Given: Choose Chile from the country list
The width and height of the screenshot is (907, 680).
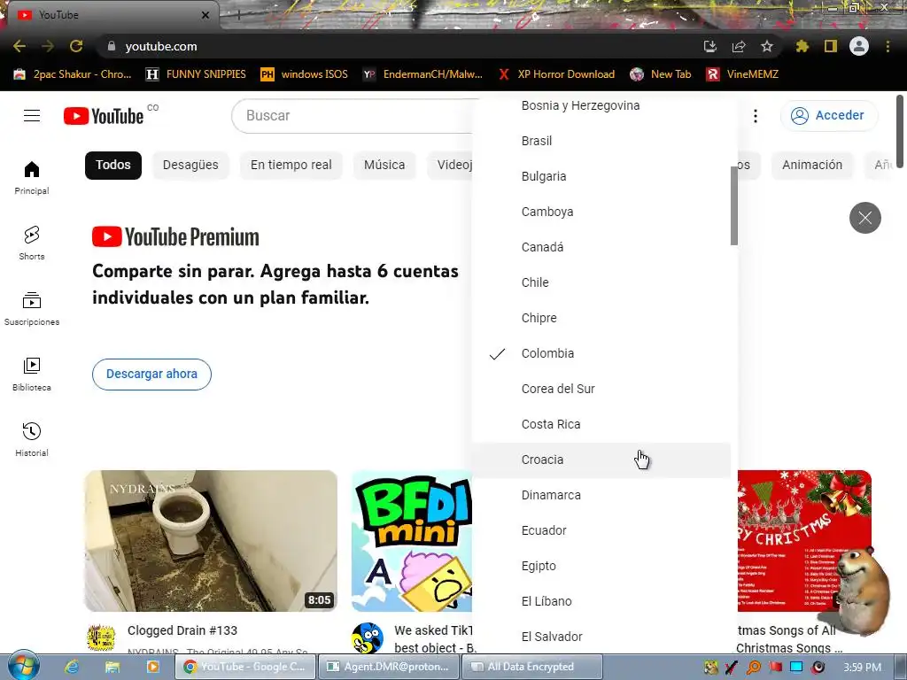Looking at the screenshot, I should 601,282.
